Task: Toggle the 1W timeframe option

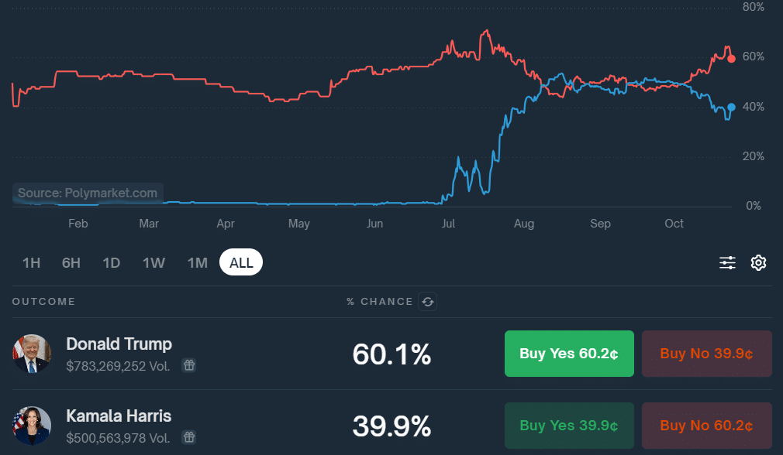Action: [153, 262]
